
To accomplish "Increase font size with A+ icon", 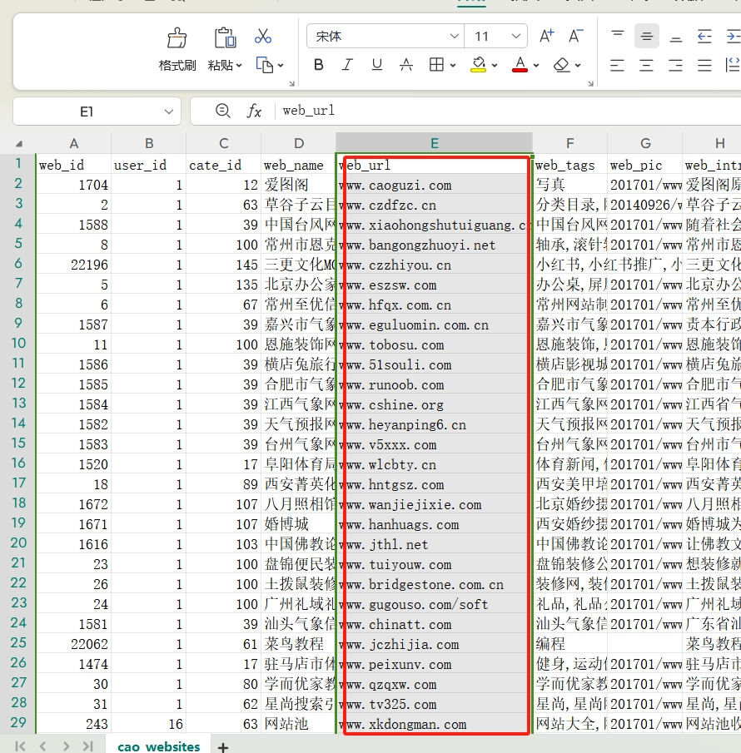I will coord(547,36).
